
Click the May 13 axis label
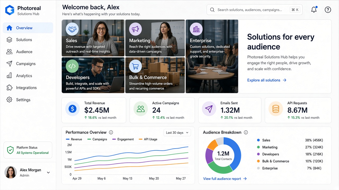pos(127,179)
